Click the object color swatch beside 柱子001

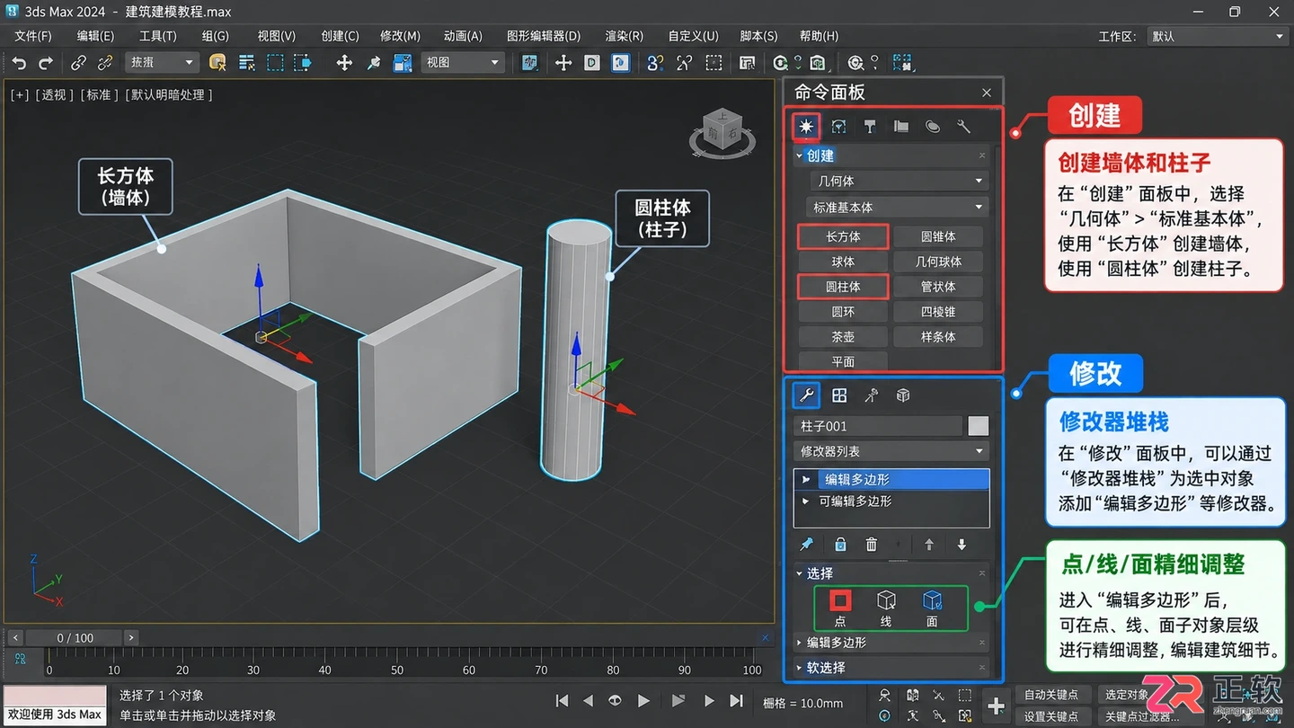pyautogui.click(x=979, y=426)
